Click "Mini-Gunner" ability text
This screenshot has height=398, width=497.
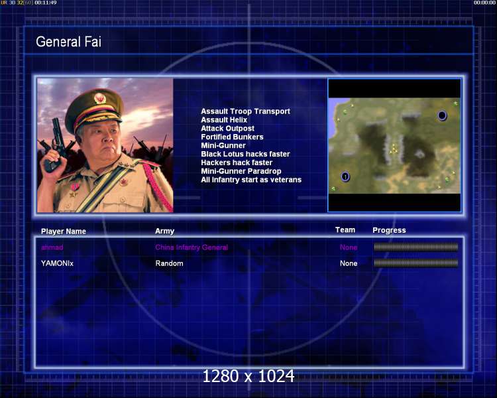[223, 146]
